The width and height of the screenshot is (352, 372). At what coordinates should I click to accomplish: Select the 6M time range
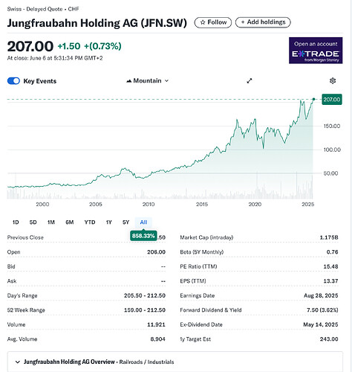coord(70,222)
